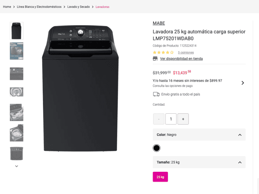The width and height of the screenshot is (259, 194).
Task: Select the black color swatch
Action: [156, 148]
